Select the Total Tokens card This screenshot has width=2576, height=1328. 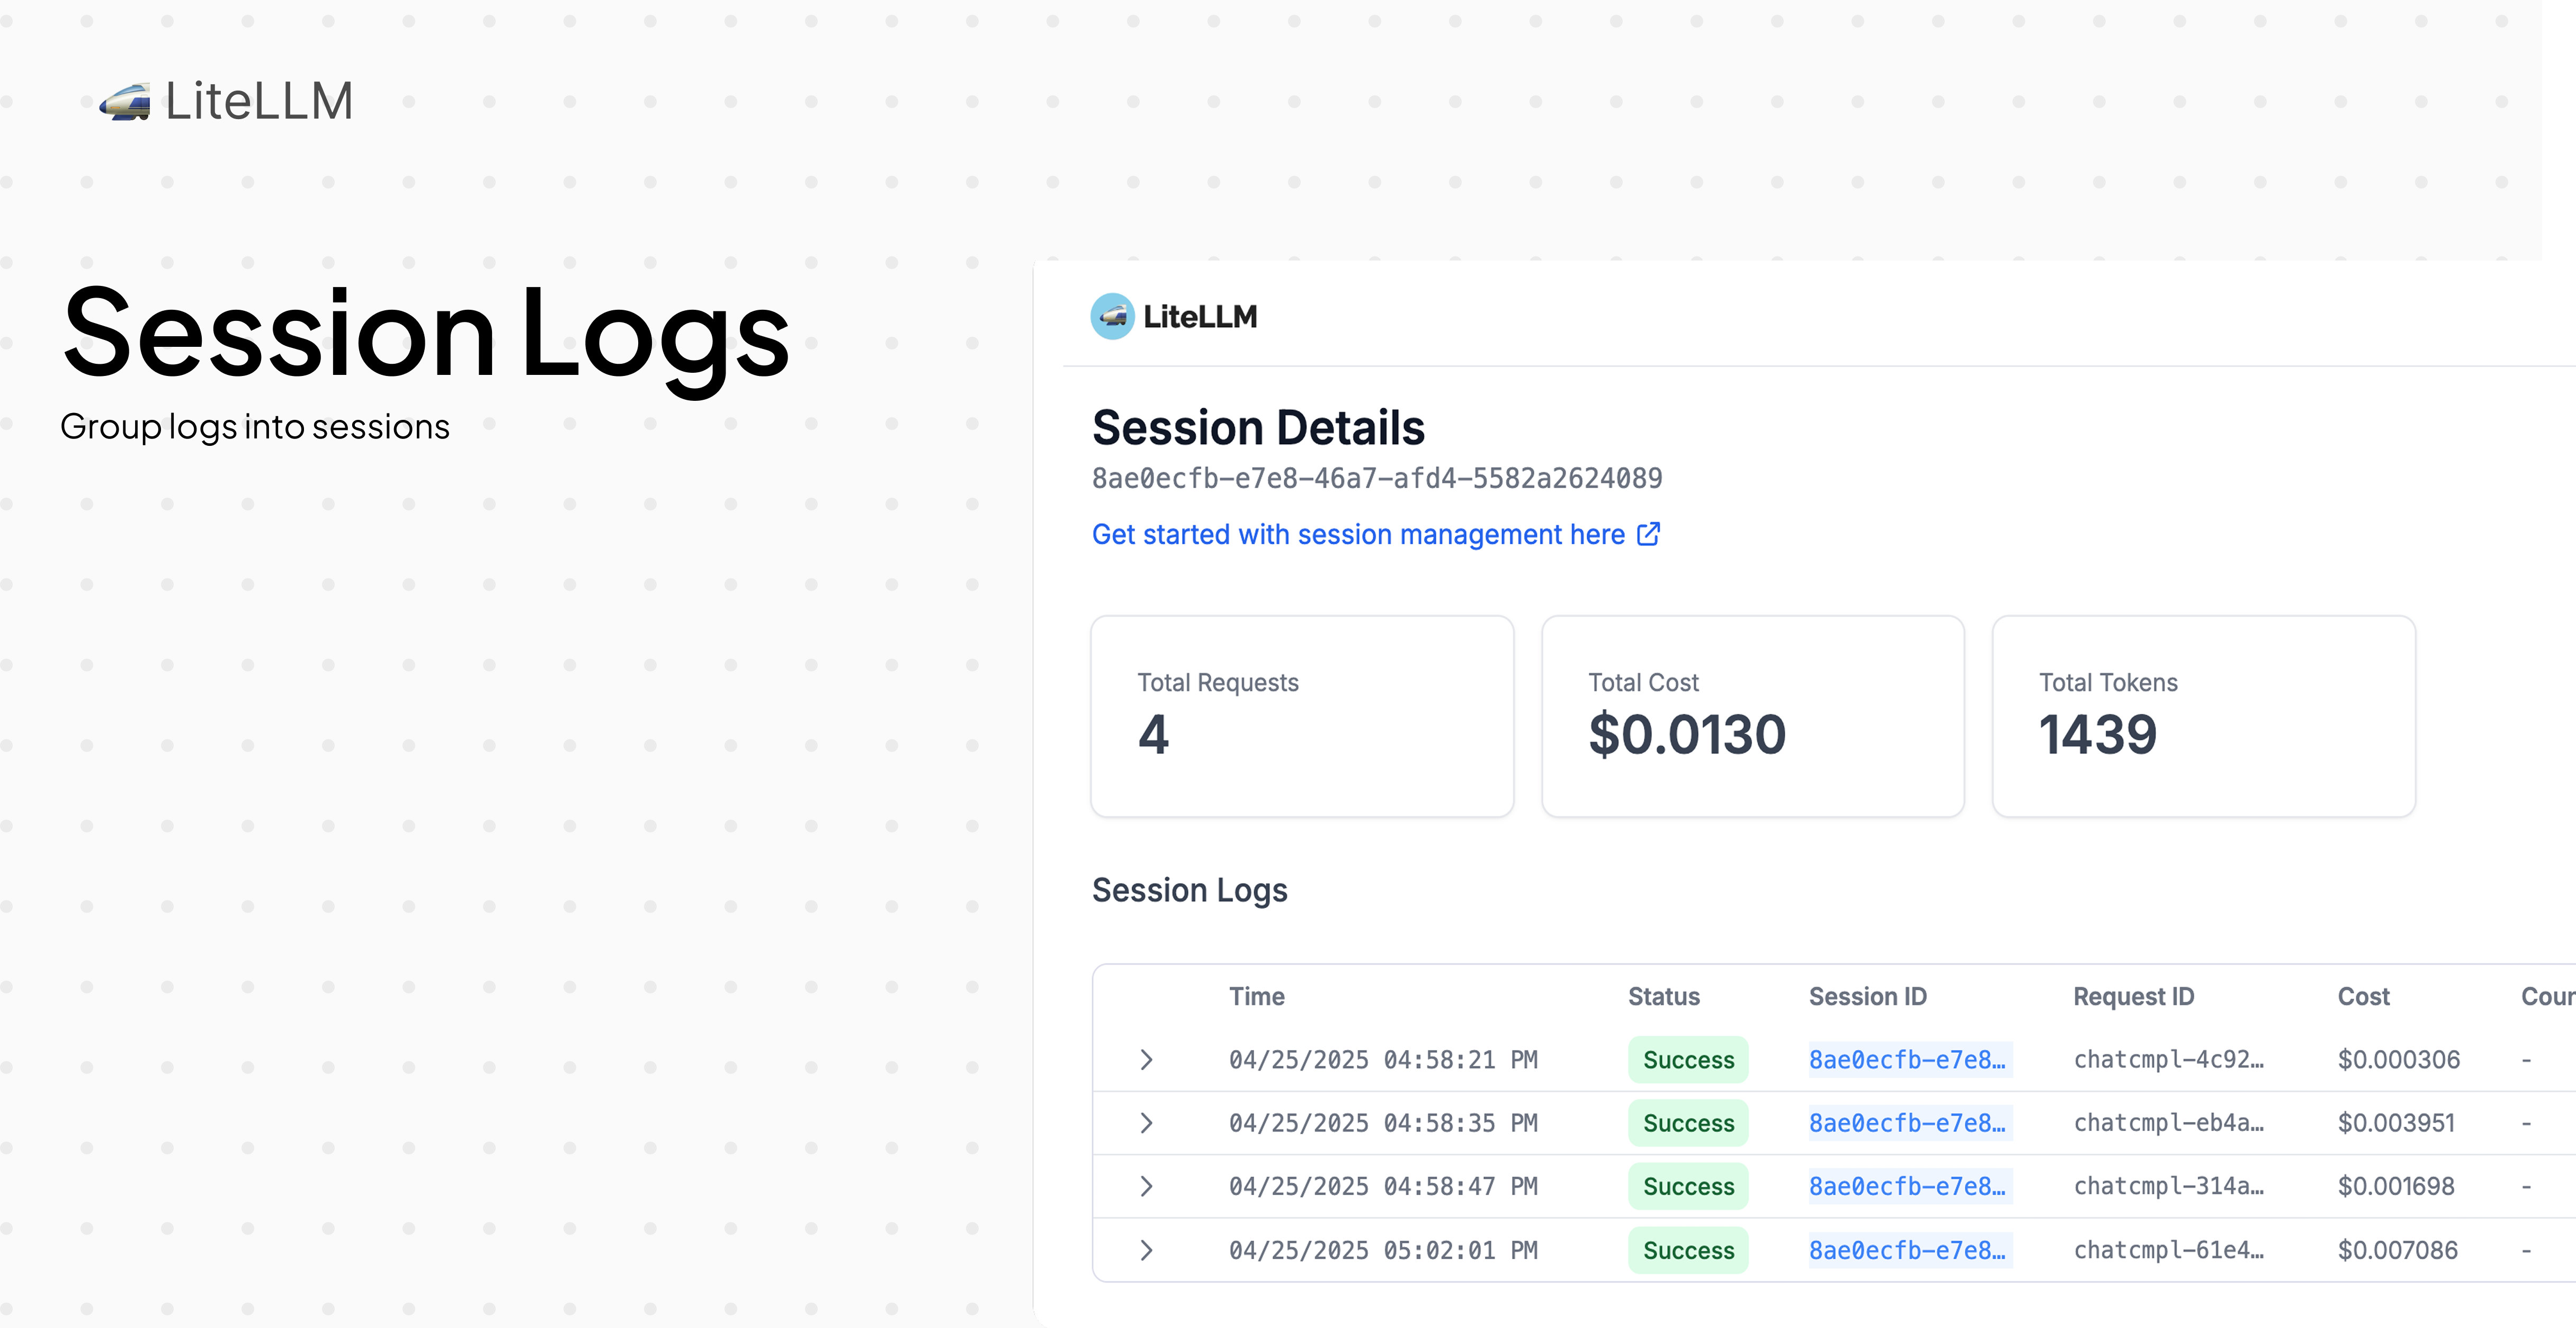pyautogui.click(x=2203, y=716)
